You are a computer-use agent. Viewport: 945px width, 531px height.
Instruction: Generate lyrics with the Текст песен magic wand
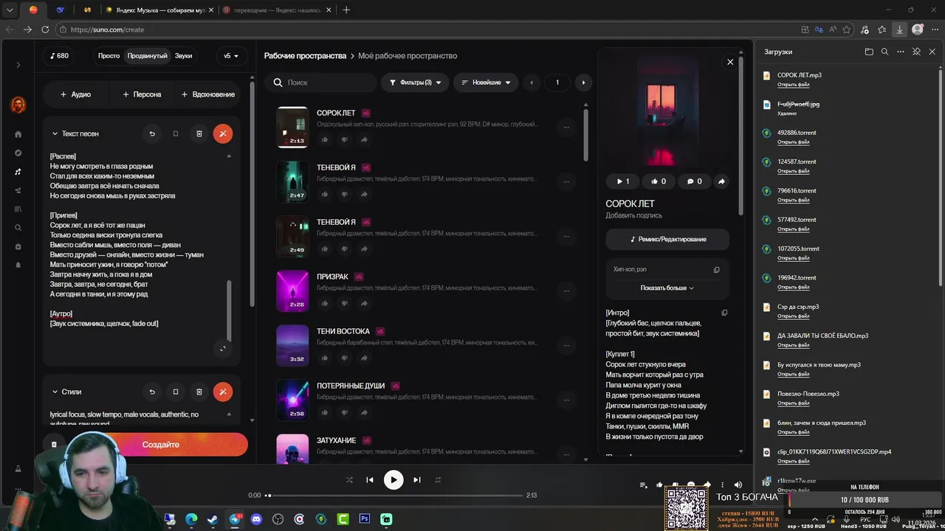pyautogui.click(x=223, y=133)
